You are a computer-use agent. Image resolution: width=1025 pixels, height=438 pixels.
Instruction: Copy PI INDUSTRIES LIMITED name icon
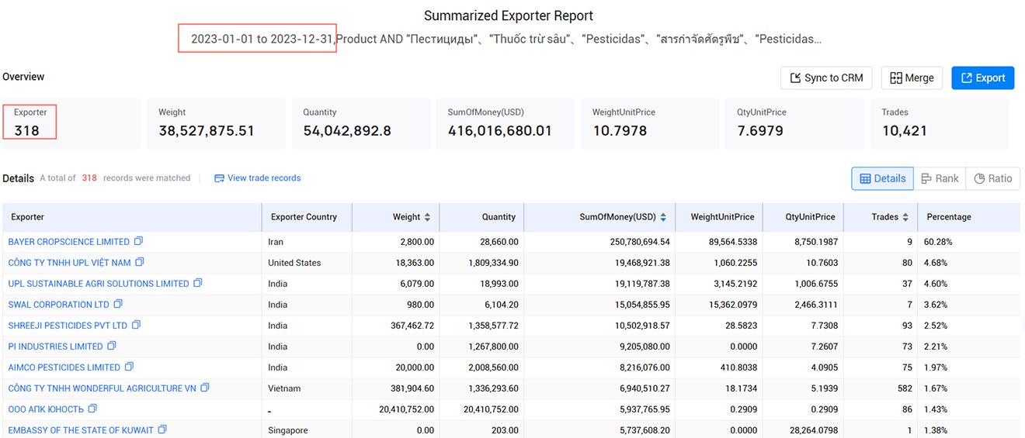pyautogui.click(x=112, y=346)
